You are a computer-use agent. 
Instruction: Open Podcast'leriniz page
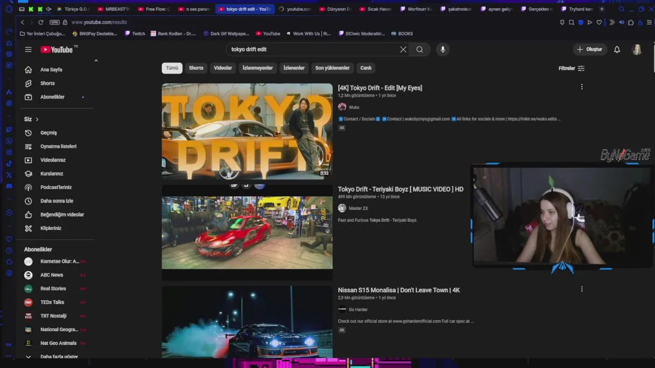56,187
